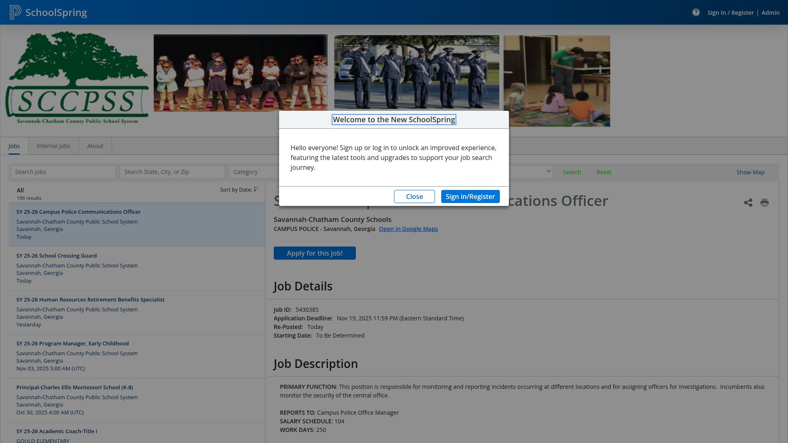
Task: Open SY 25-26 Academic Coach-Title I listing
Action: (137, 433)
